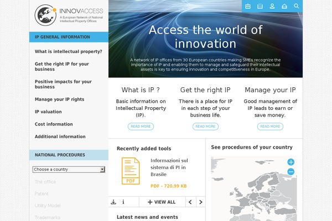Click the PDF - 720.99 KB link
This screenshot has width=332, height=221.
click(169, 186)
